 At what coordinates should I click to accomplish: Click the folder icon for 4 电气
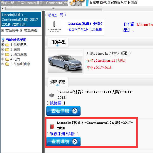tap(7, 59)
